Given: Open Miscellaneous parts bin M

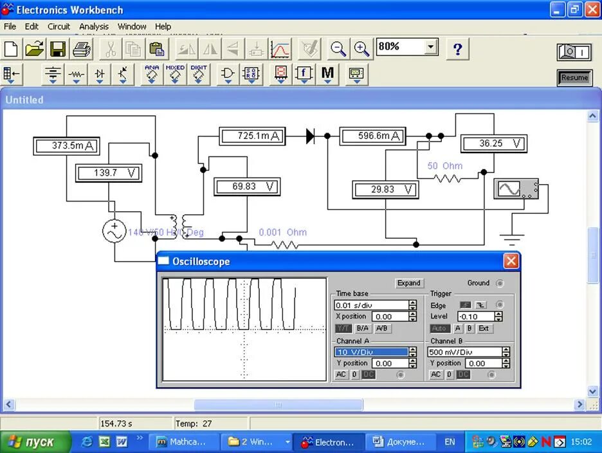Looking at the screenshot, I should (x=327, y=74).
